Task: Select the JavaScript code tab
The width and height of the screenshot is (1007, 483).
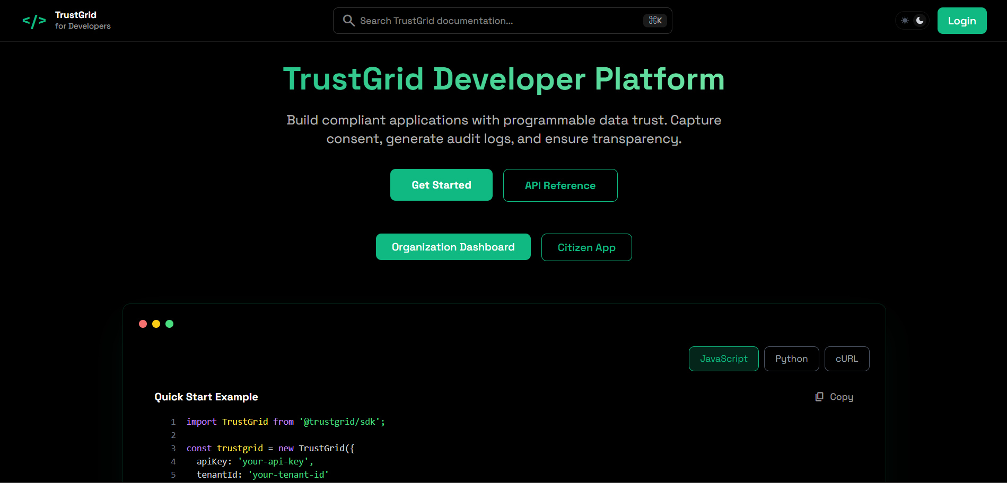Action: (723, 359)
